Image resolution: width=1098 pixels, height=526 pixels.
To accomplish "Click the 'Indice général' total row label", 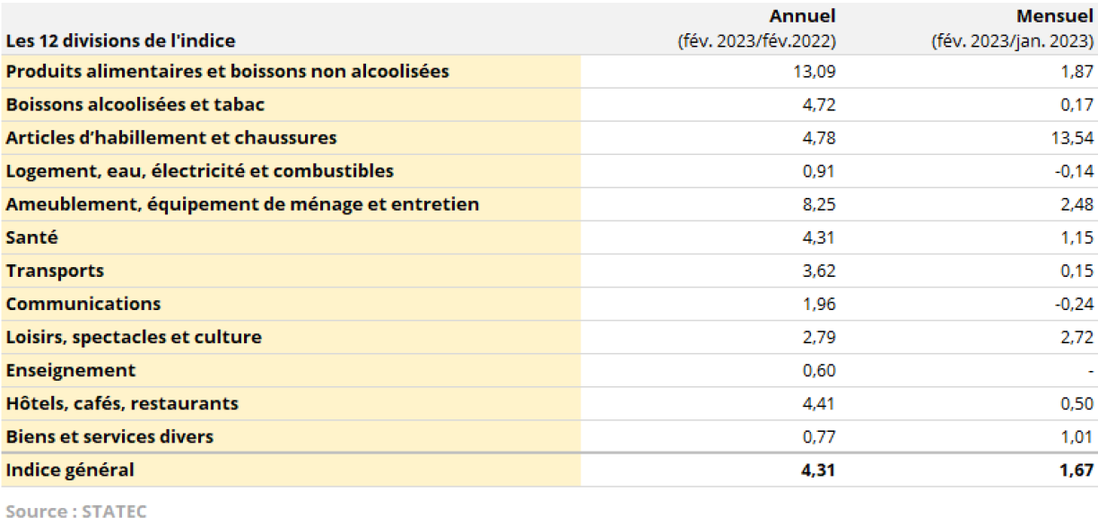I will [x=70, y=470].
